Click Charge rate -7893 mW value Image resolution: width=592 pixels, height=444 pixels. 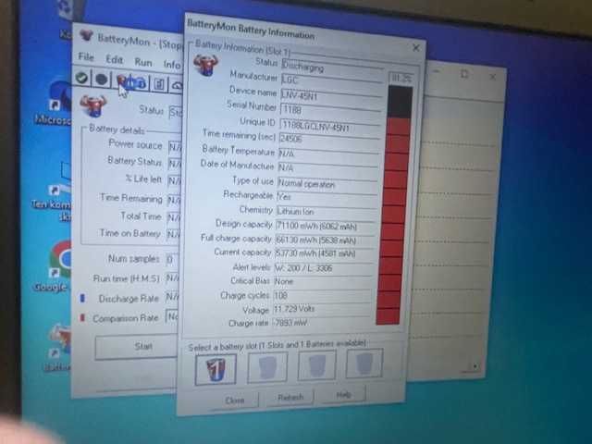[x=321, y=323]
